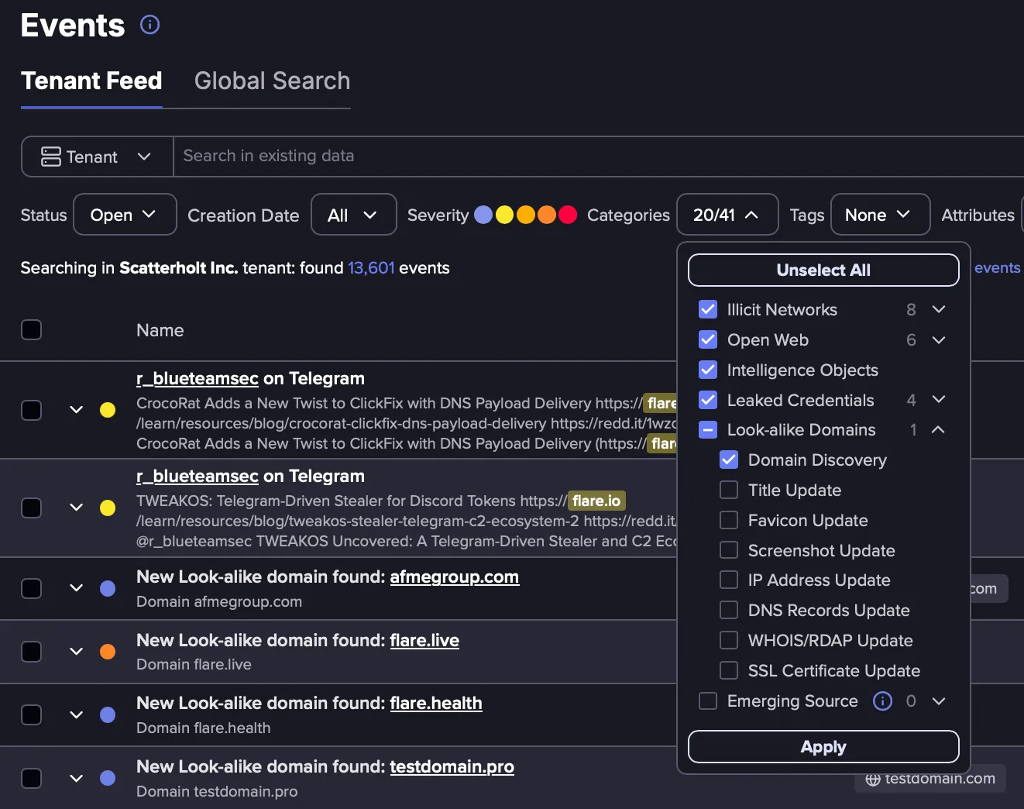
Task: Expand the testdomain.pro event row
Action: [76, 778]
